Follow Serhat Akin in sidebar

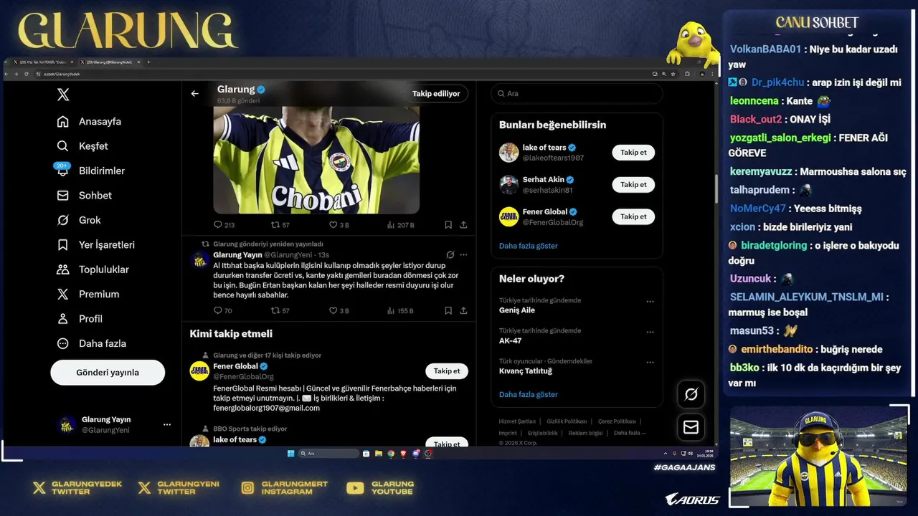633,184
